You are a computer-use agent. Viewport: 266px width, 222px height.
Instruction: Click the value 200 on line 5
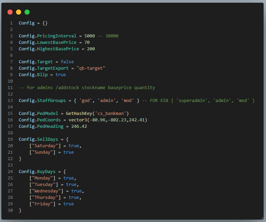pos(91,49)
